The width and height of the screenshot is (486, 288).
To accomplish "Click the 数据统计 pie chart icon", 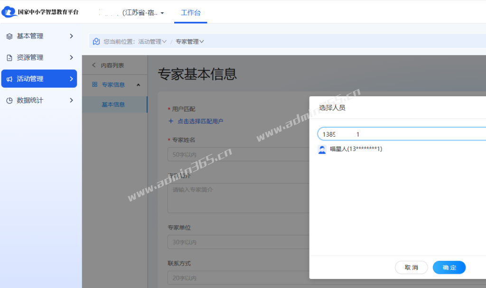I will pos(9,101).
